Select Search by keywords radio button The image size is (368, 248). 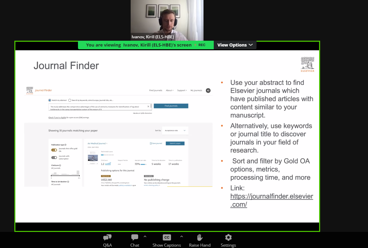point(70,100)
